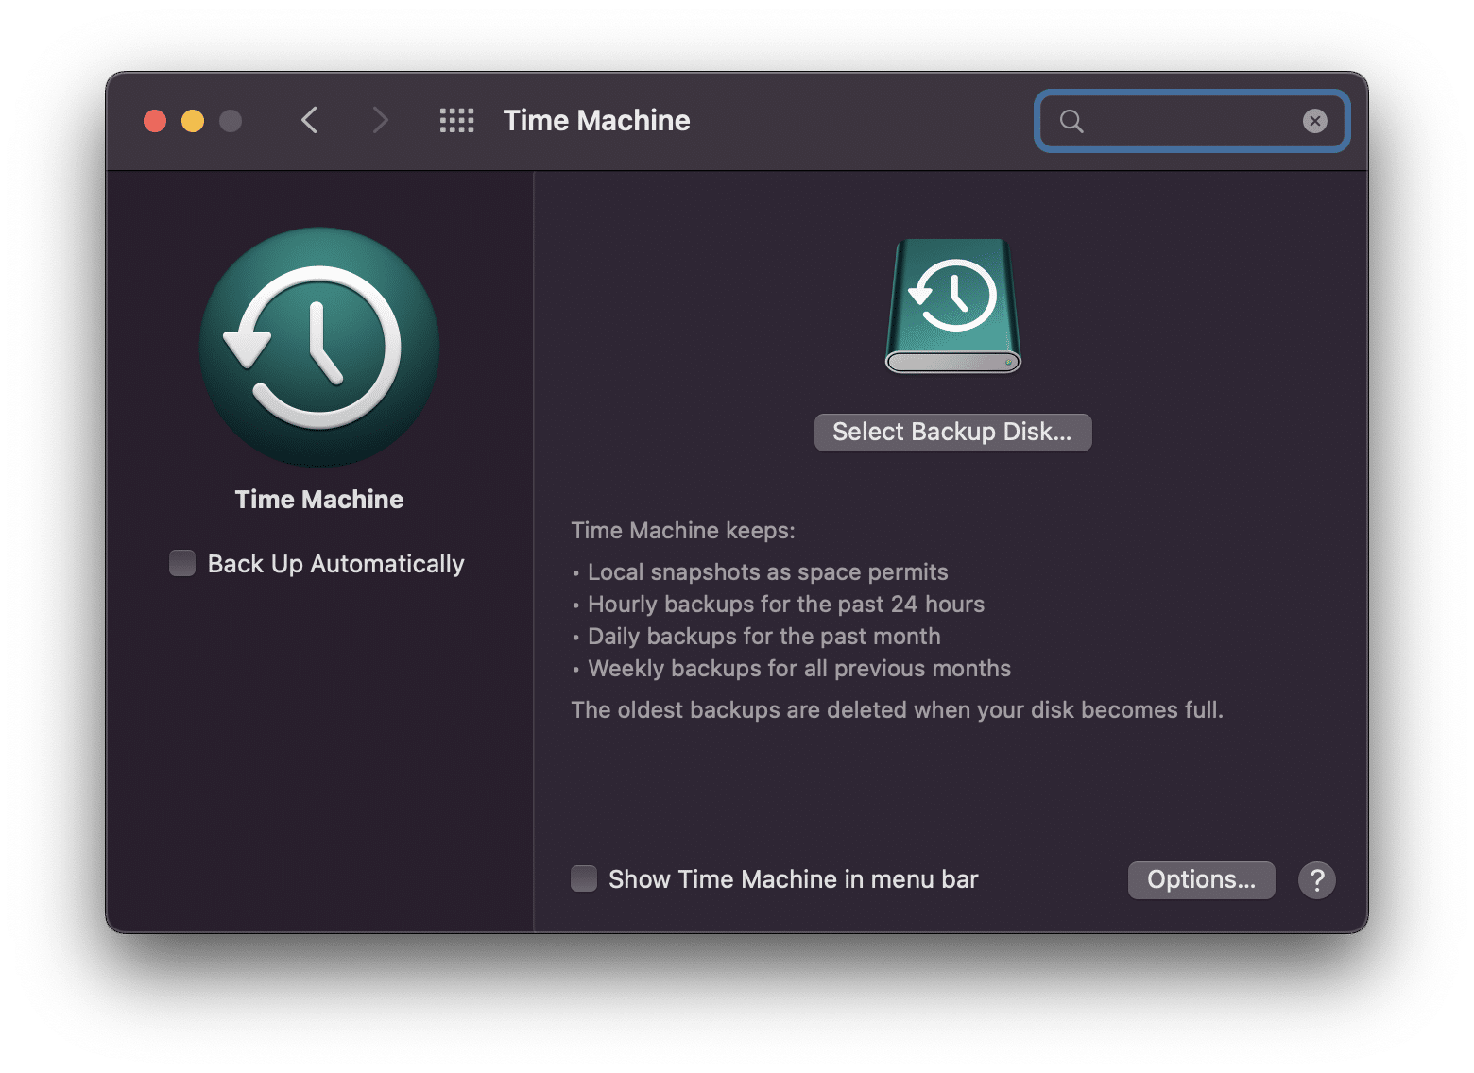Click the large Time Machine clock icon
Image resolution: width=1474 pixels, height=1073 pixels.
319,348
